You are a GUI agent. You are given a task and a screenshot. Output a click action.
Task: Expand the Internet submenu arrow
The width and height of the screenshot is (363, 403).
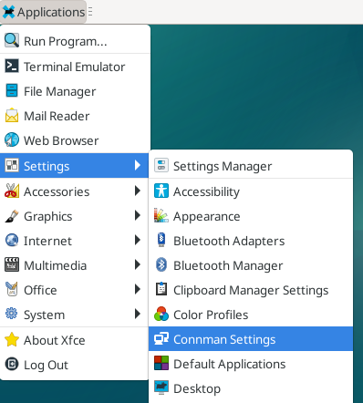click(x=138, y=240)
